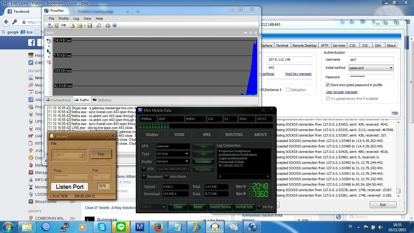
Task: Toggle the On Top checkbox
Action: (259, 207)
